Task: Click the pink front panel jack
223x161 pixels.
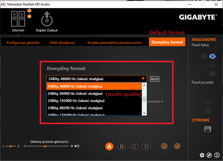Action: (x=208, y=111)
